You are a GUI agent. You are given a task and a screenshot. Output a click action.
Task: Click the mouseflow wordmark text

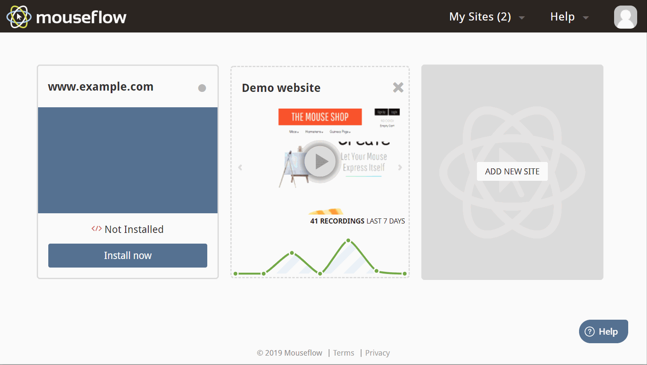pyautogui.click(x=81, y=18)
